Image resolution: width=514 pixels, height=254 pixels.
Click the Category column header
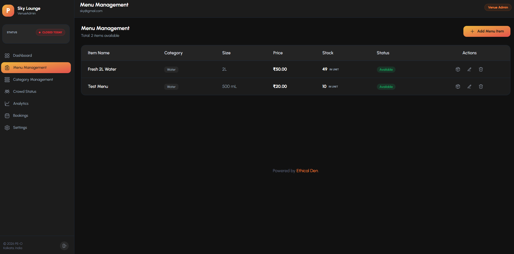[173, 53]
